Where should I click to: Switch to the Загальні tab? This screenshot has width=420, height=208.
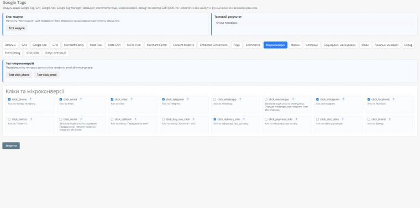click(10, 45)
